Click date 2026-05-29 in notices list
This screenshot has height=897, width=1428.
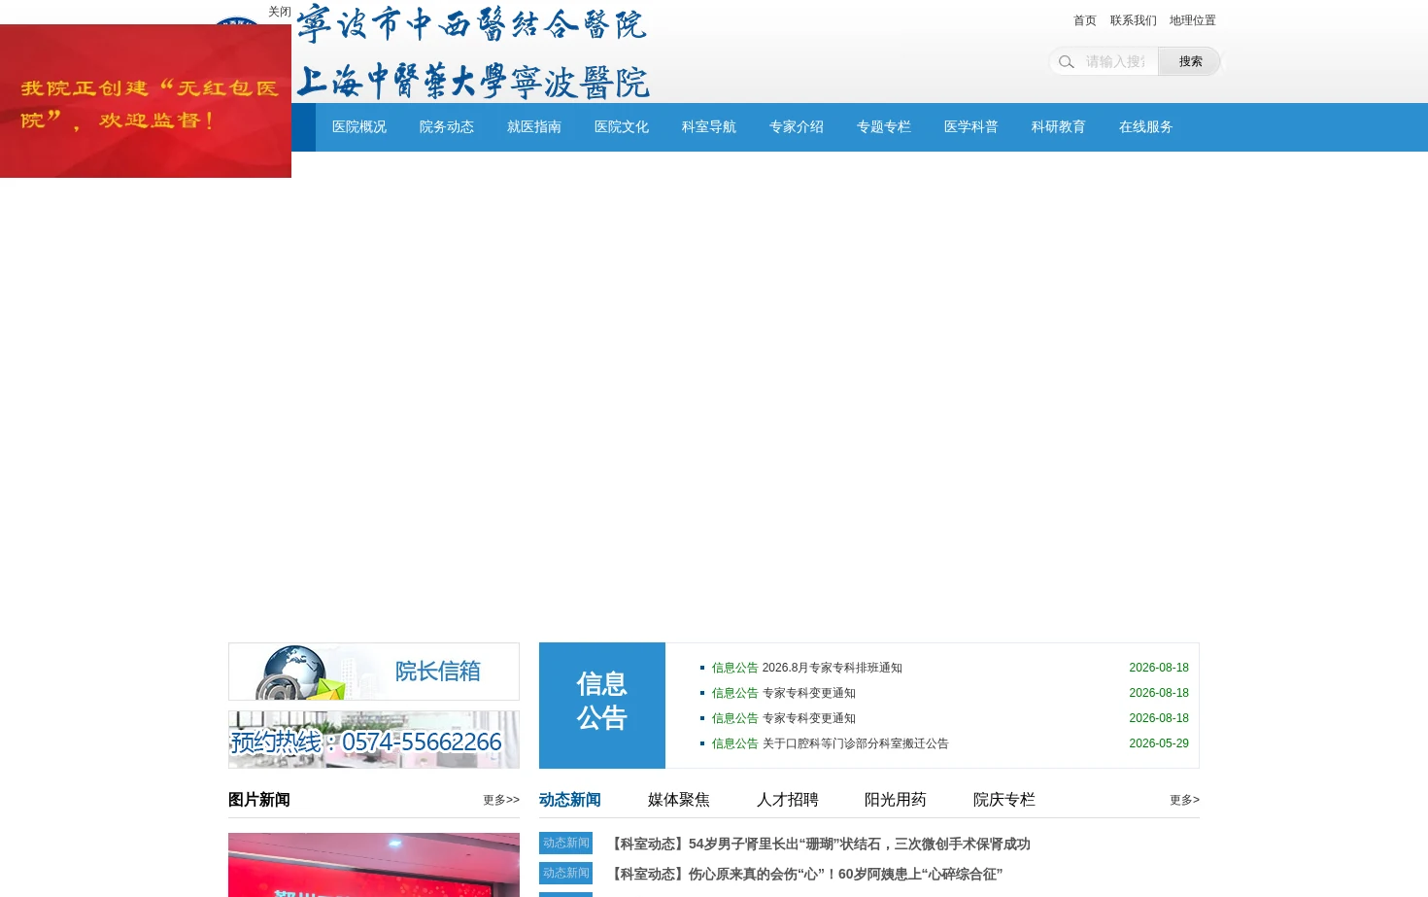click(x=1159, y=743)
